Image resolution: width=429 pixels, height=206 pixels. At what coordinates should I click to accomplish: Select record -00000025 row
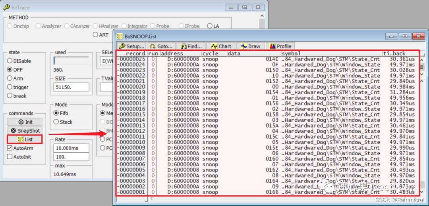267,59
